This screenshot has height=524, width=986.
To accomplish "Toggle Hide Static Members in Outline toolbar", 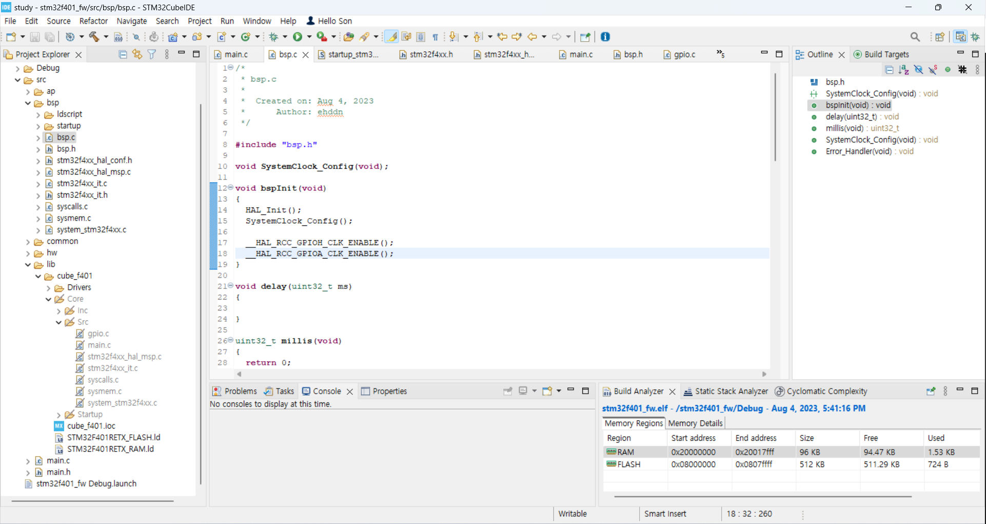I will [933, 70].
